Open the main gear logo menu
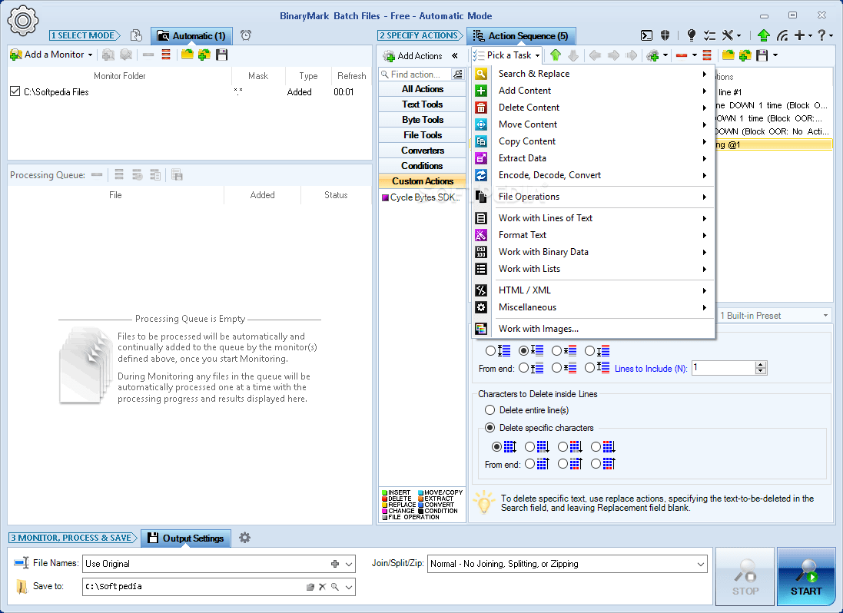843x613 pixels. tap(22, 21)
